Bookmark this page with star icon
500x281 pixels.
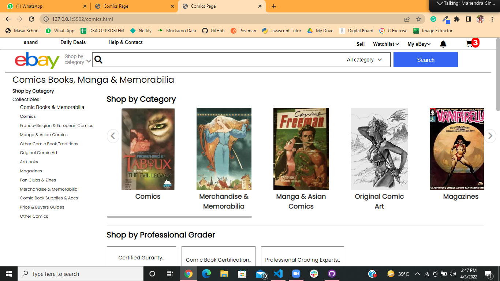(x=419, y=19)
